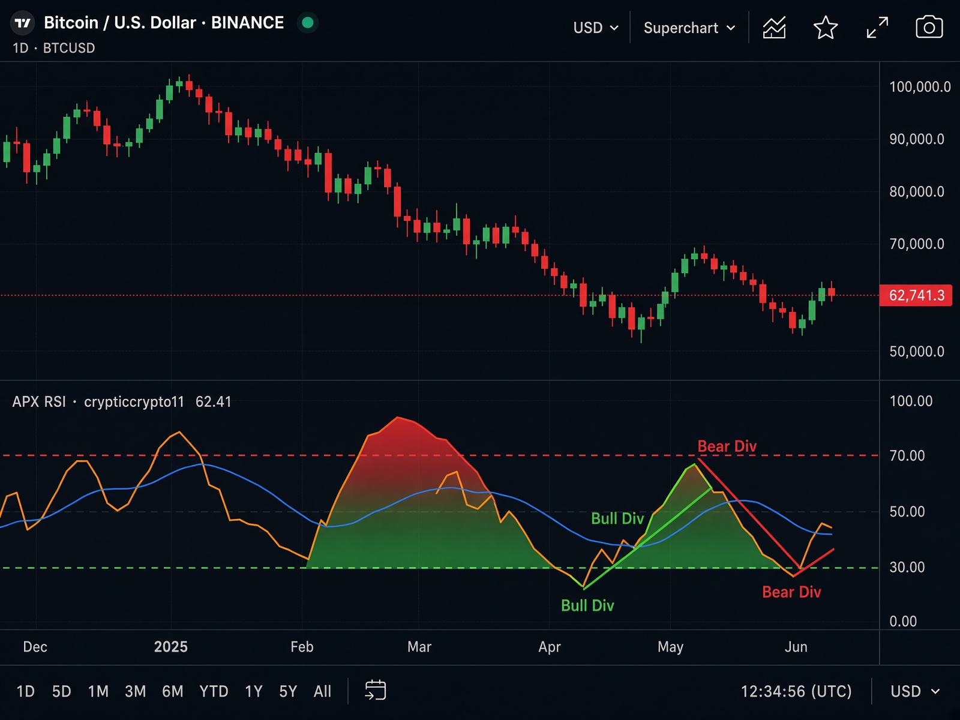The height and width of the screenshot is (720, 960).
Task: Select the 1D time range
Action: [26, 691]
